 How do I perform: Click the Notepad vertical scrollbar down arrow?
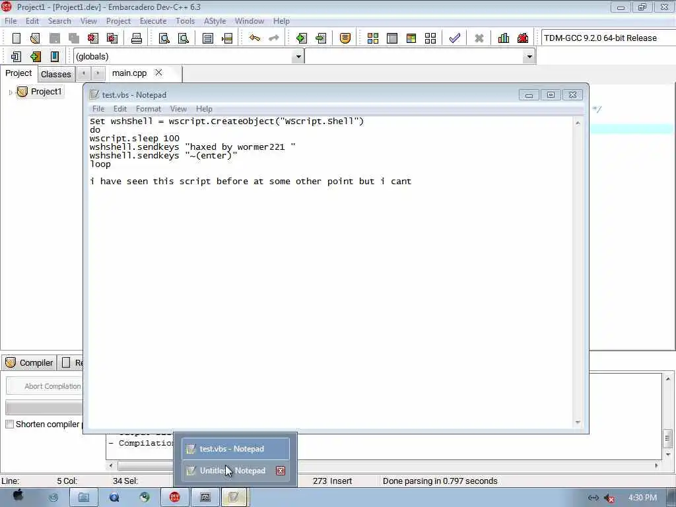pyautogui.click(x=578, y=422)
